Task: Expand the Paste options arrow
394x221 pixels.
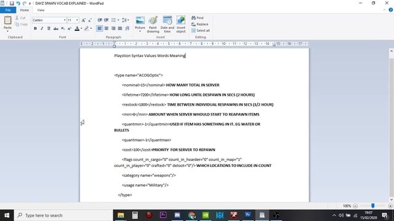Action: pyautogui.click(x=7, y=31)
